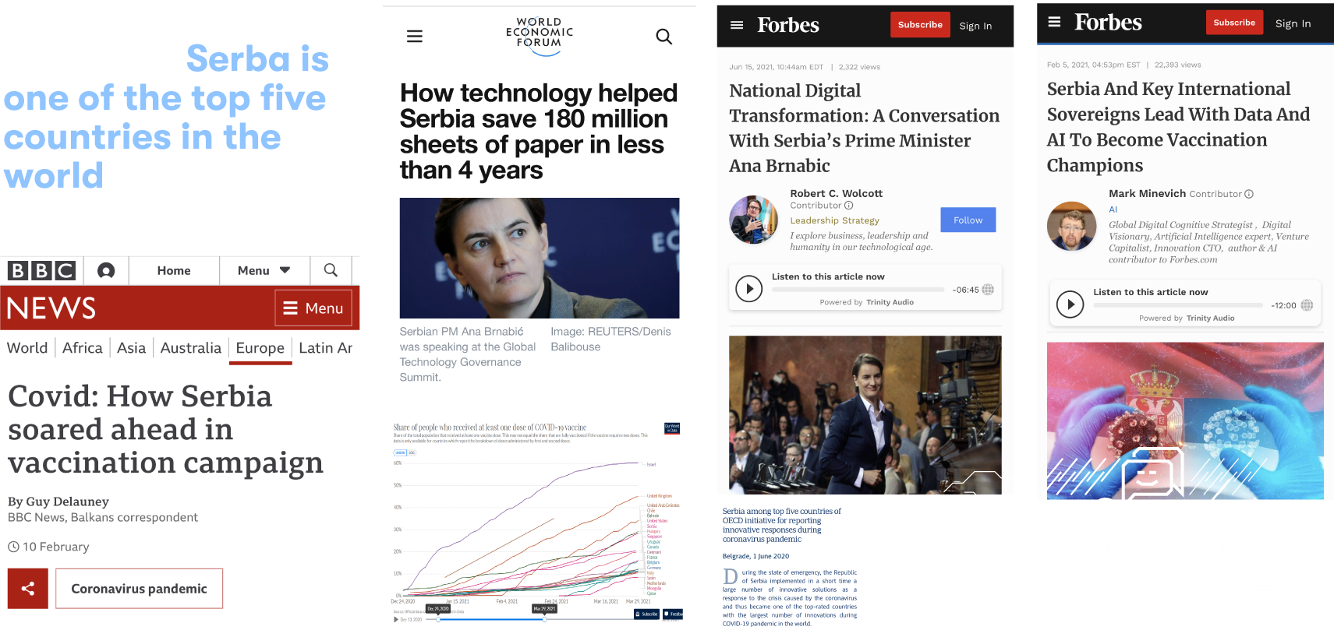Screen dimensions: 1334x637
Task: Click info icon next to Mark Minevich Contributor
Action: tap(1249, 194)
